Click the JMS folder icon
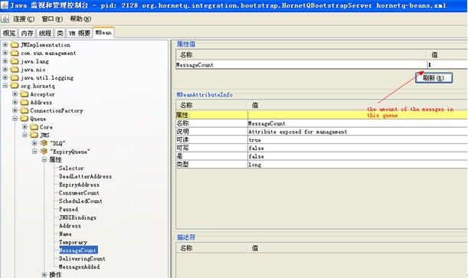 34,135
